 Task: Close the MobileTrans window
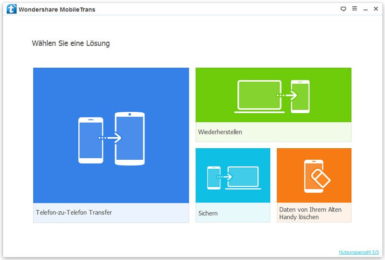tap(376, 9)
